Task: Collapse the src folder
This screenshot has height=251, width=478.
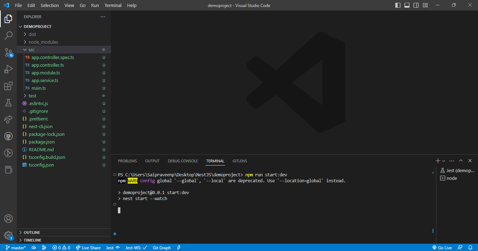Action: pyautogui.click(x=31, y=50)
